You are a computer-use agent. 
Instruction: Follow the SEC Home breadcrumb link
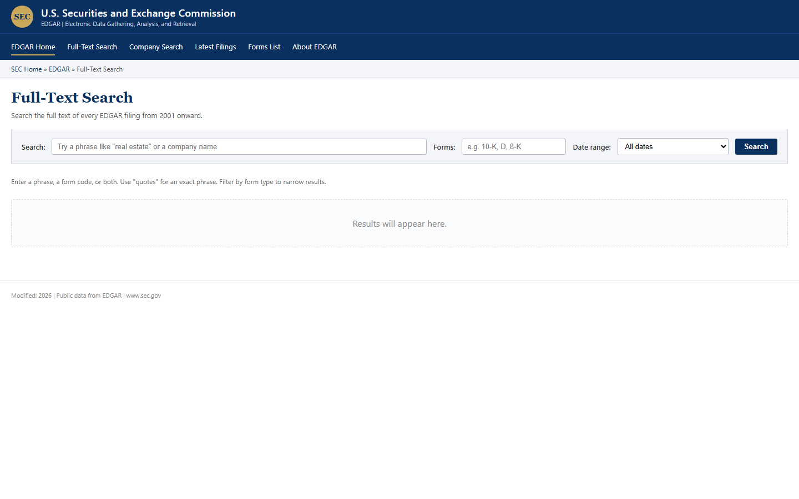pyautogui.click(x=26, y=69)
